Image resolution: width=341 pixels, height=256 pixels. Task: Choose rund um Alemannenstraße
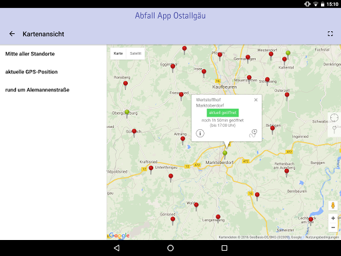pos(37,90)
